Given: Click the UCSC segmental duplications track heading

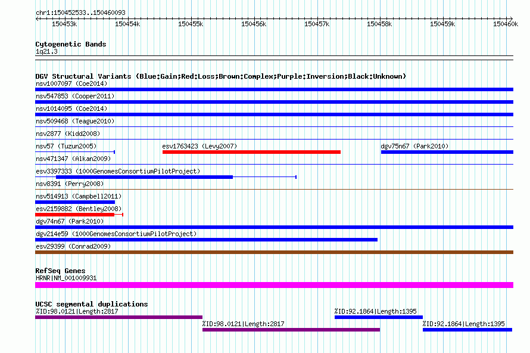Looking at the screenshot, I should (91, 304).
